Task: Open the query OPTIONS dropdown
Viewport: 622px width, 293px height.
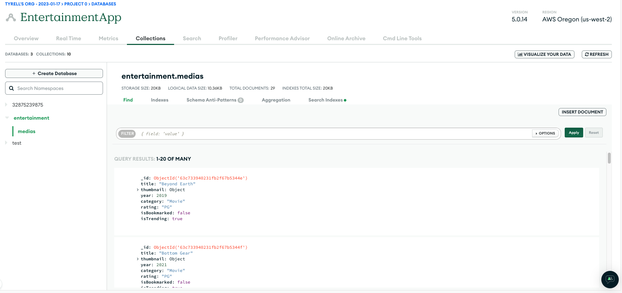Action: (545, 133)
